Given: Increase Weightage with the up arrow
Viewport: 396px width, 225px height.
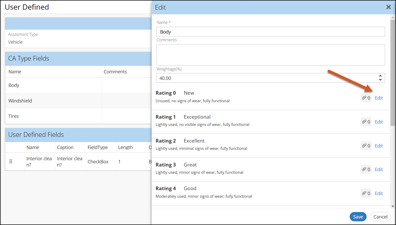Looking at the screenshot, I should 380,76.
